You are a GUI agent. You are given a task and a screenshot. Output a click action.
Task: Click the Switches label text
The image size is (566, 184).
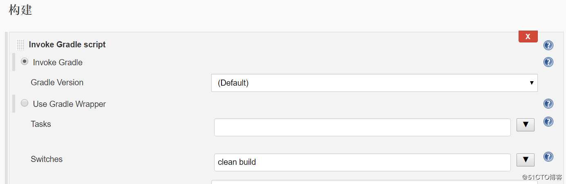[47, 159]
